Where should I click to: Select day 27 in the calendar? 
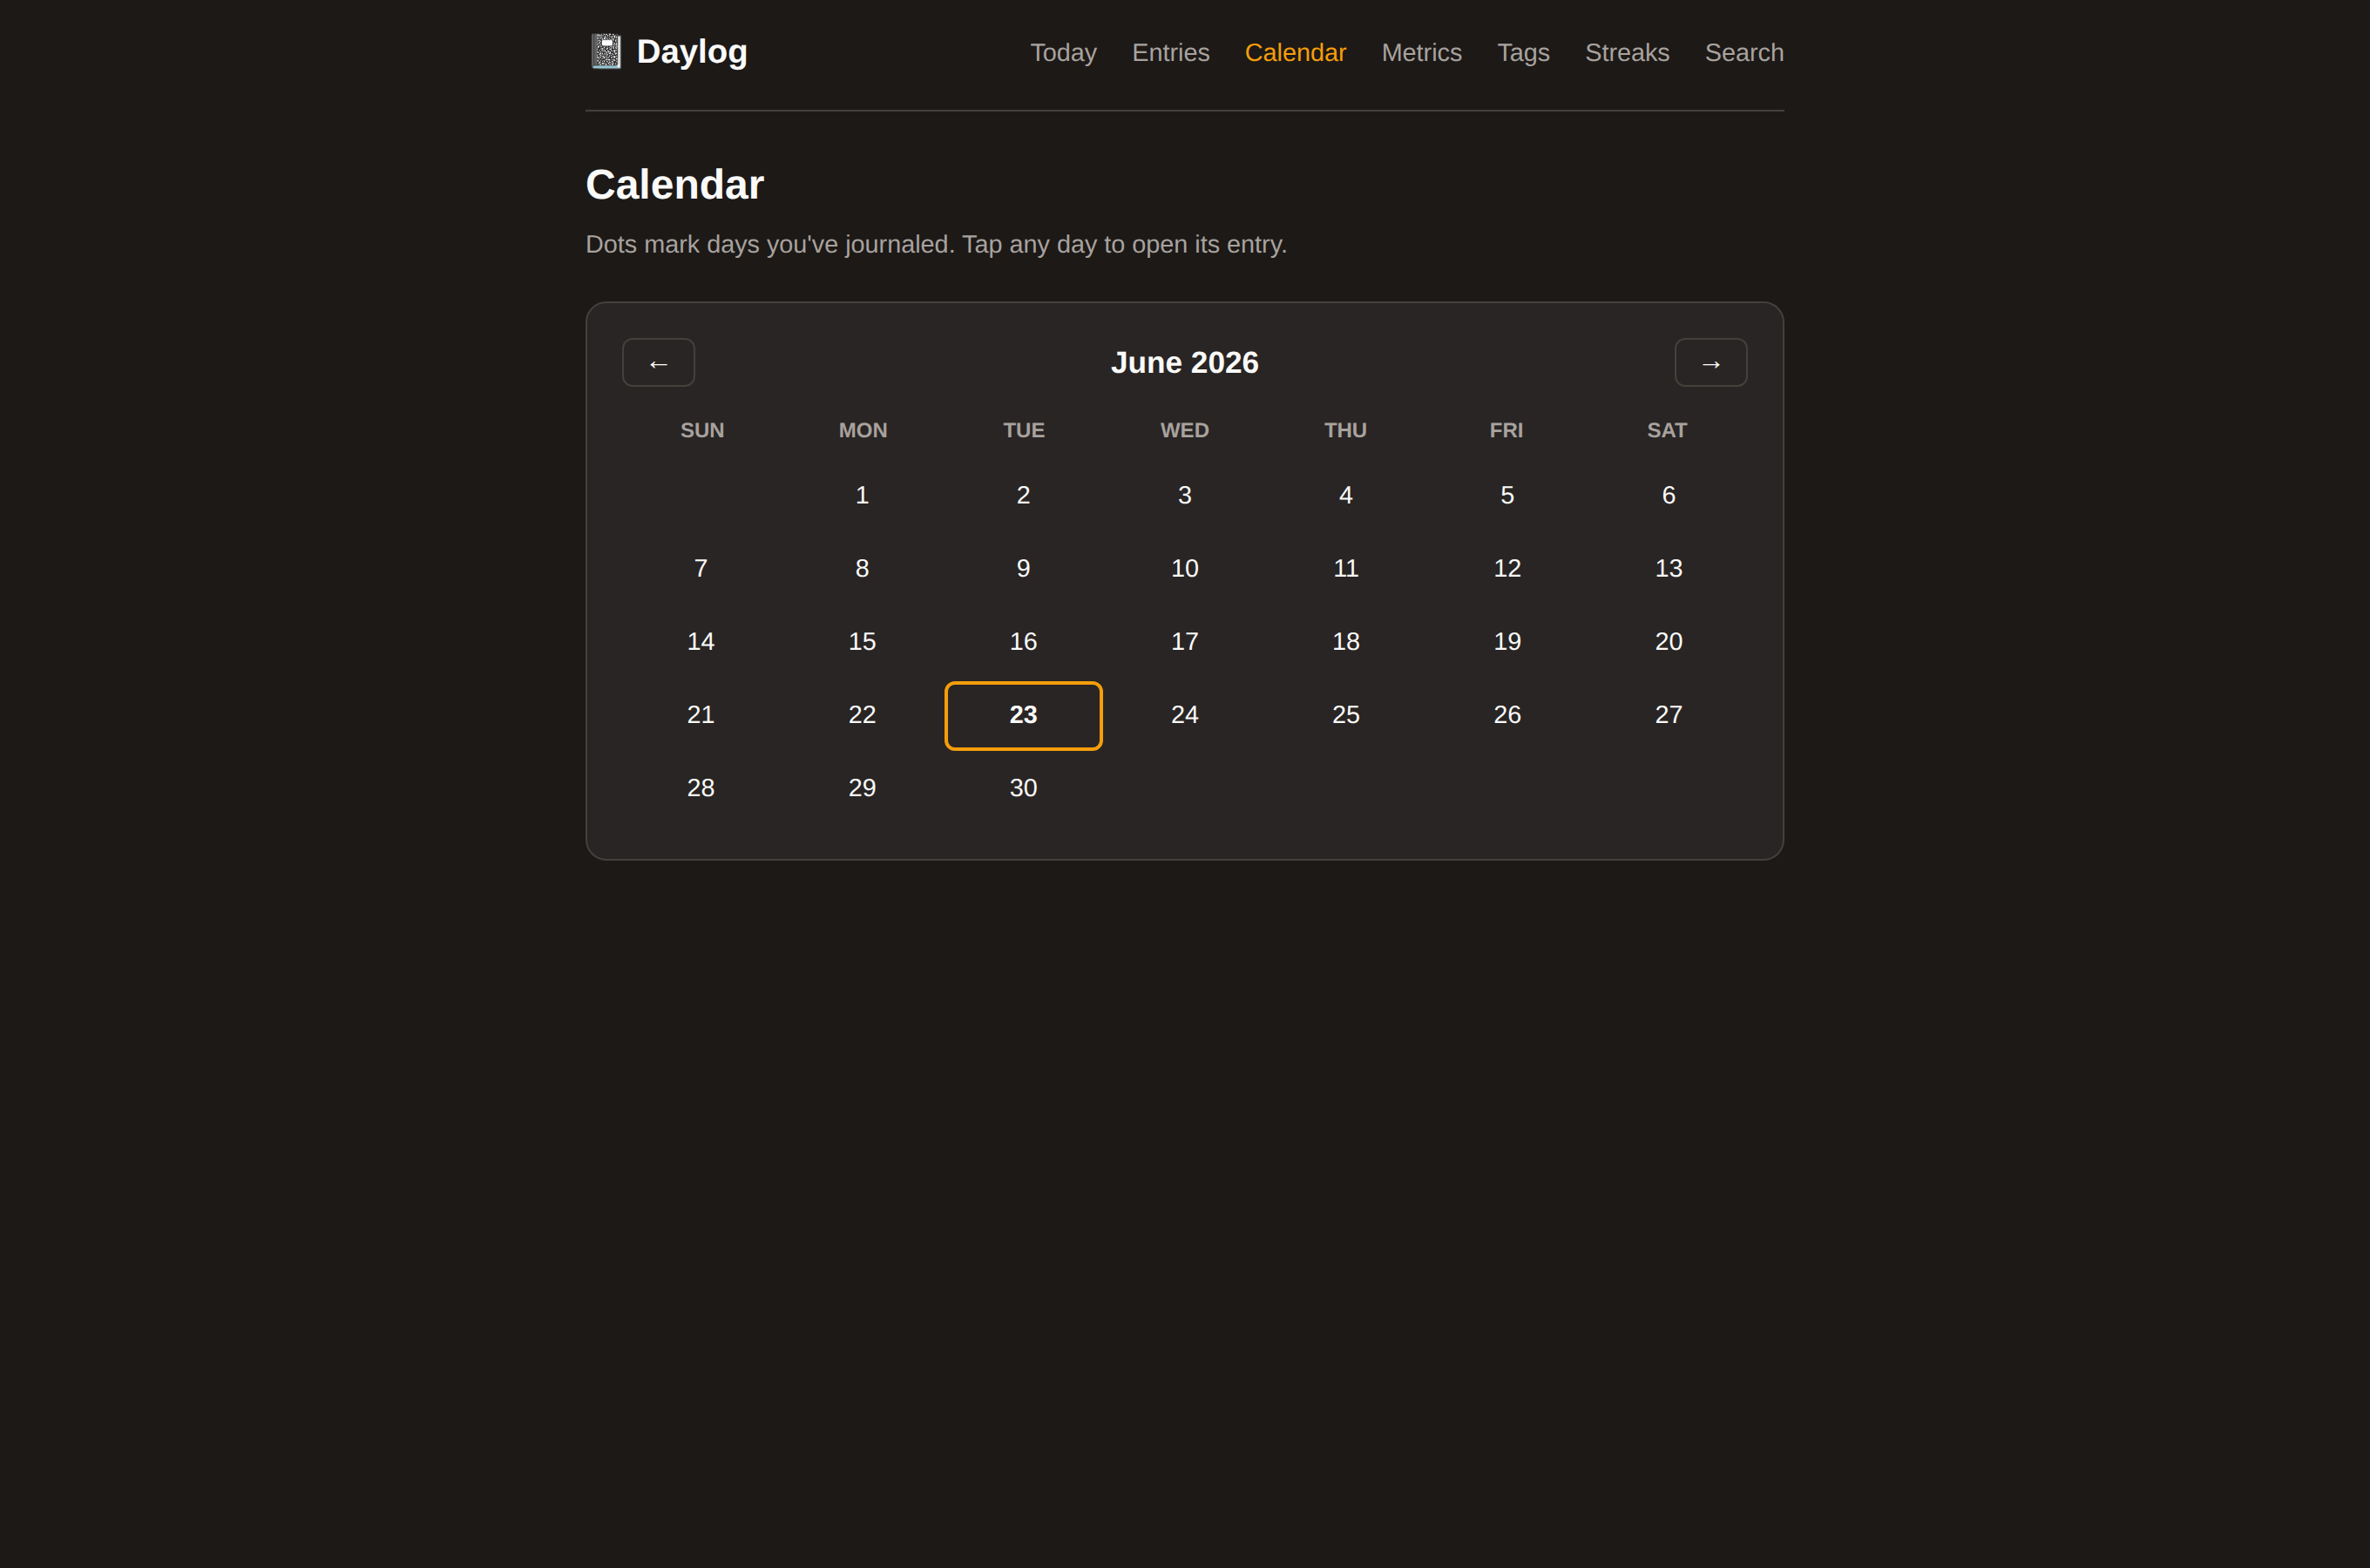point(1669,715)
